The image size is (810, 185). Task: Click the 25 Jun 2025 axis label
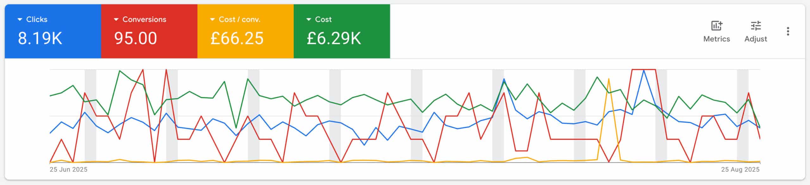pyautogui.click(x=68, y=170)
